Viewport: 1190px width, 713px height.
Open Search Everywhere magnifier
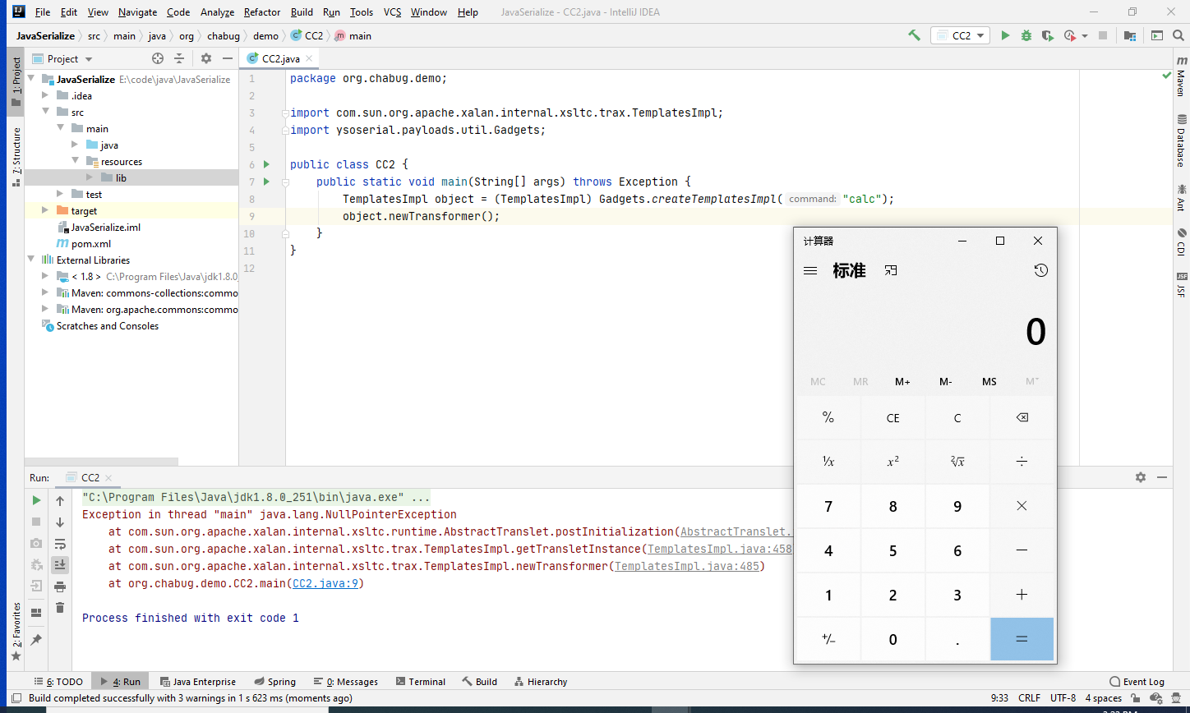1179,35
